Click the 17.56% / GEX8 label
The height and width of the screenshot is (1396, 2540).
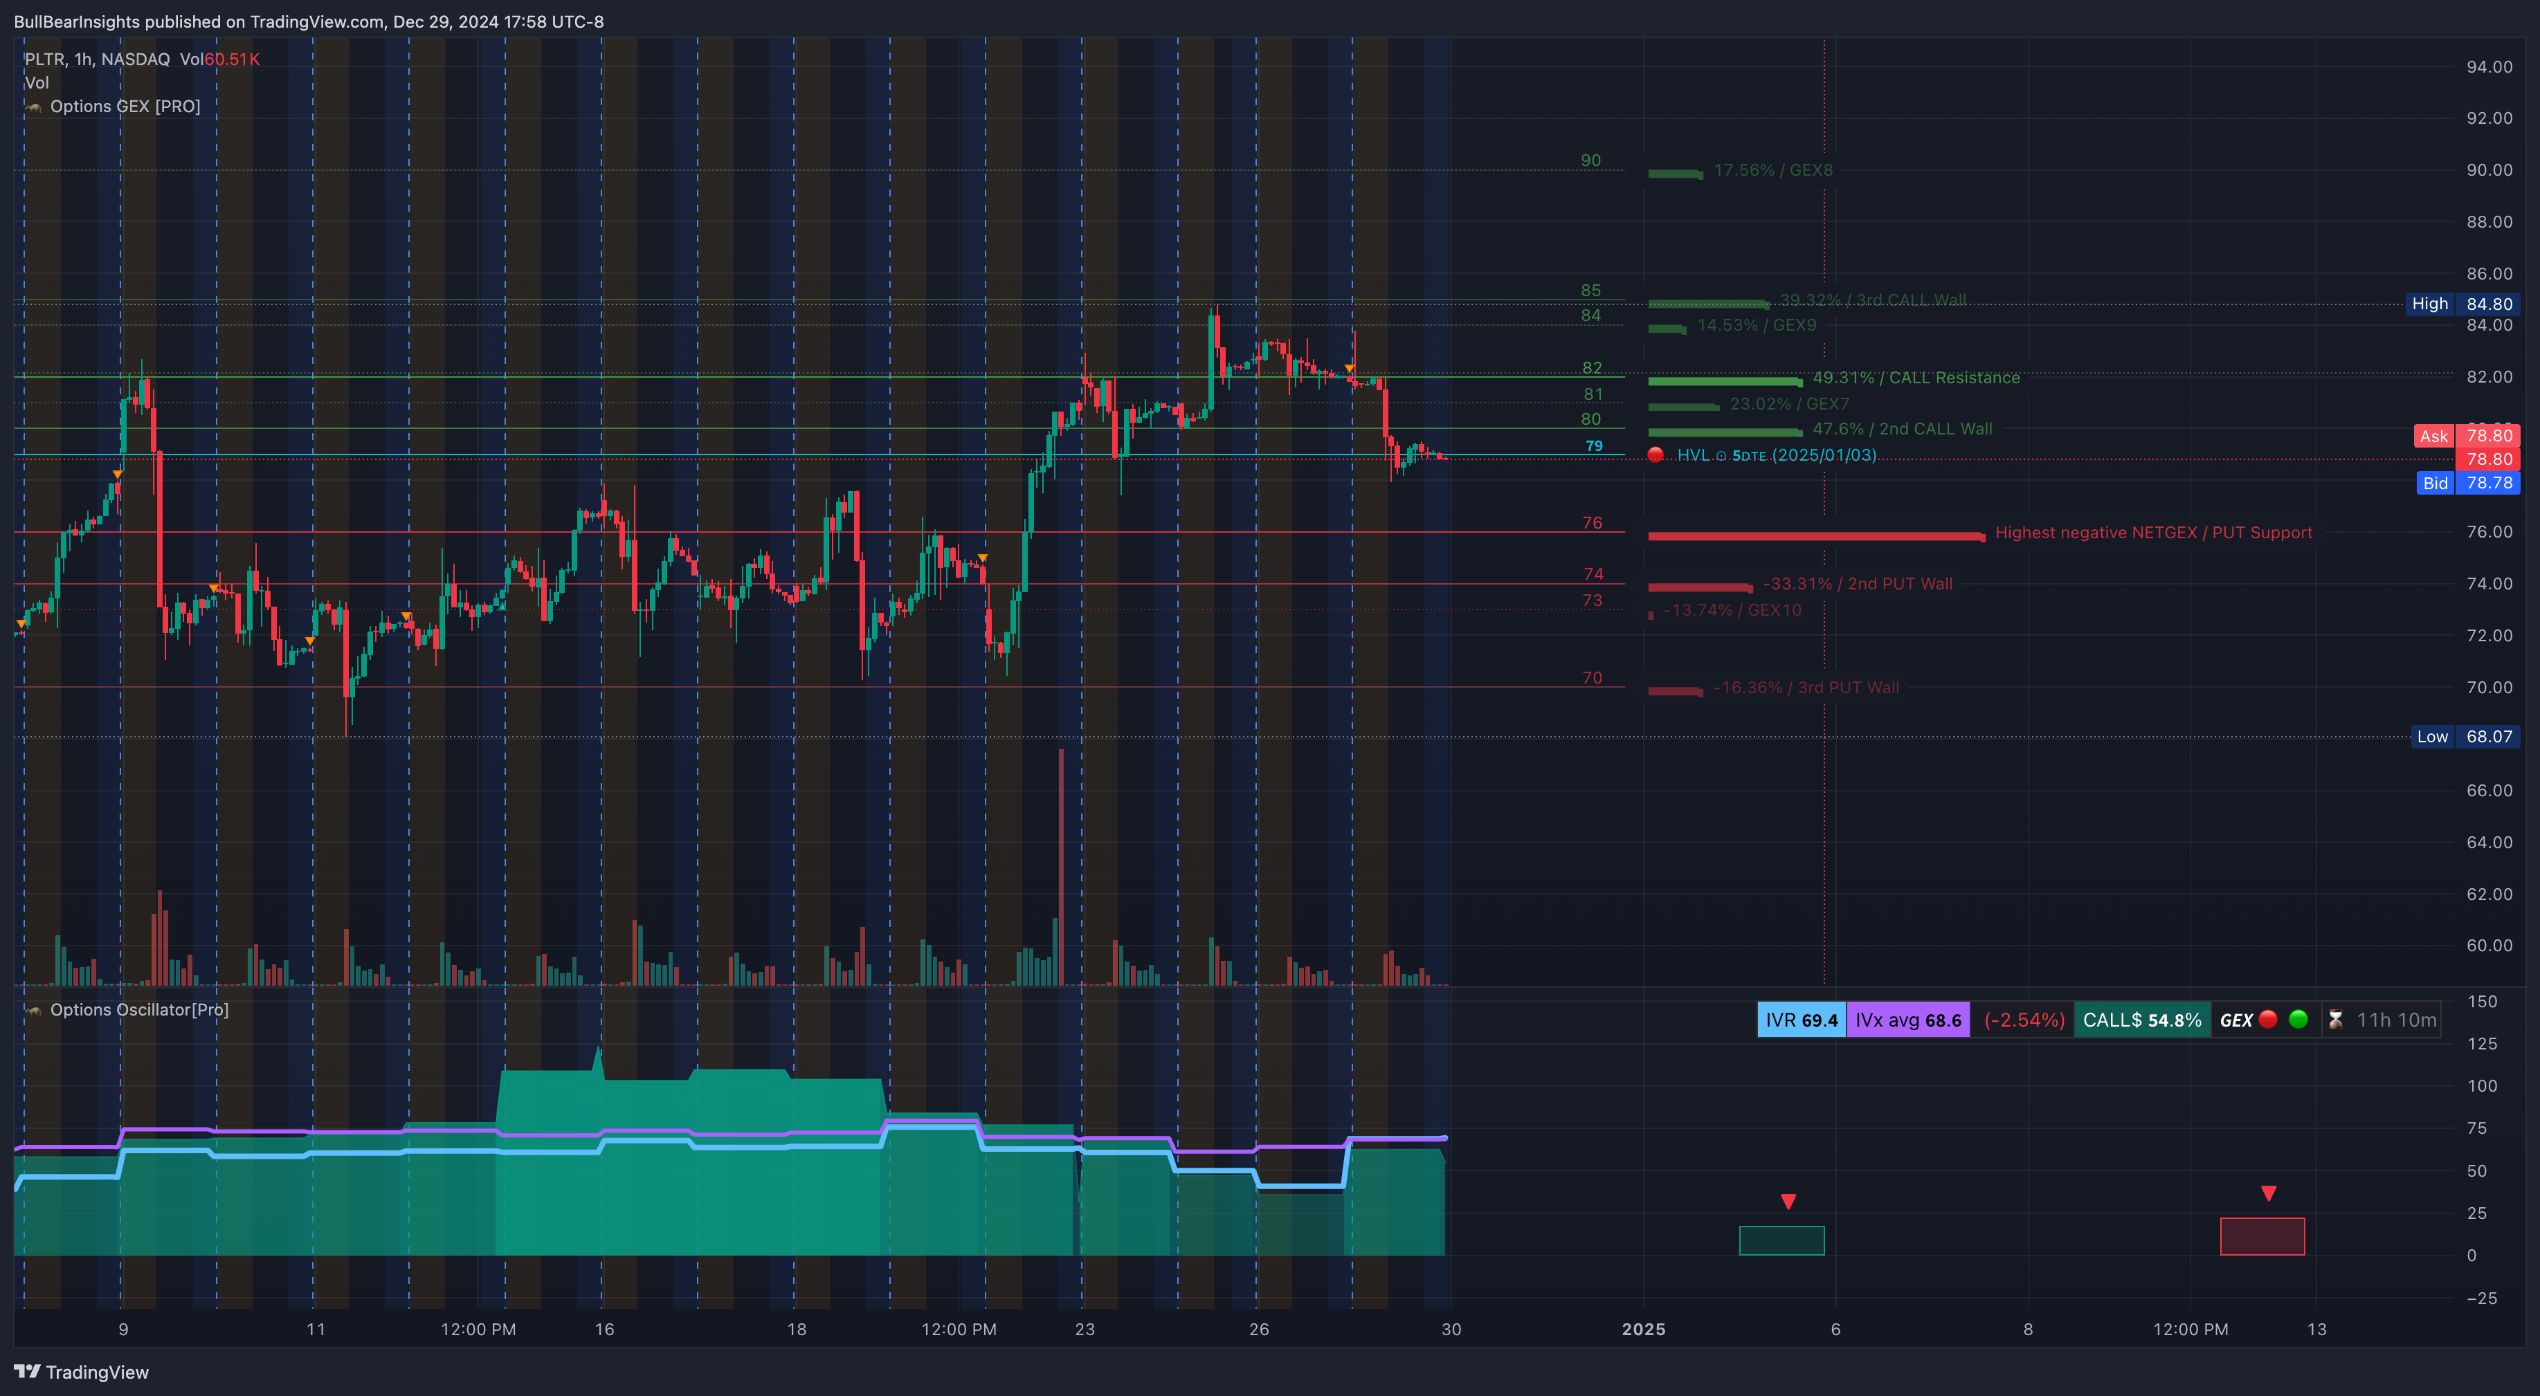pos(1773,169)
